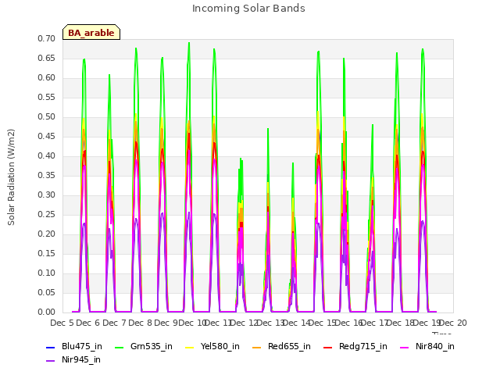Click the BA_arable annotation label

(91, 33)
